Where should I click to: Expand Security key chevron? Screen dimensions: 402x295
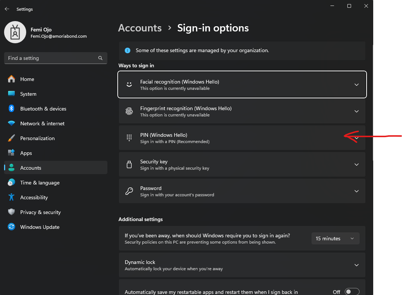356,164
